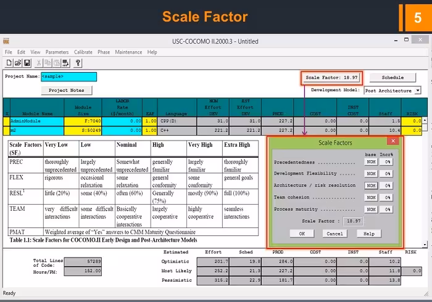Open the Phase menu

coord(104,52)
